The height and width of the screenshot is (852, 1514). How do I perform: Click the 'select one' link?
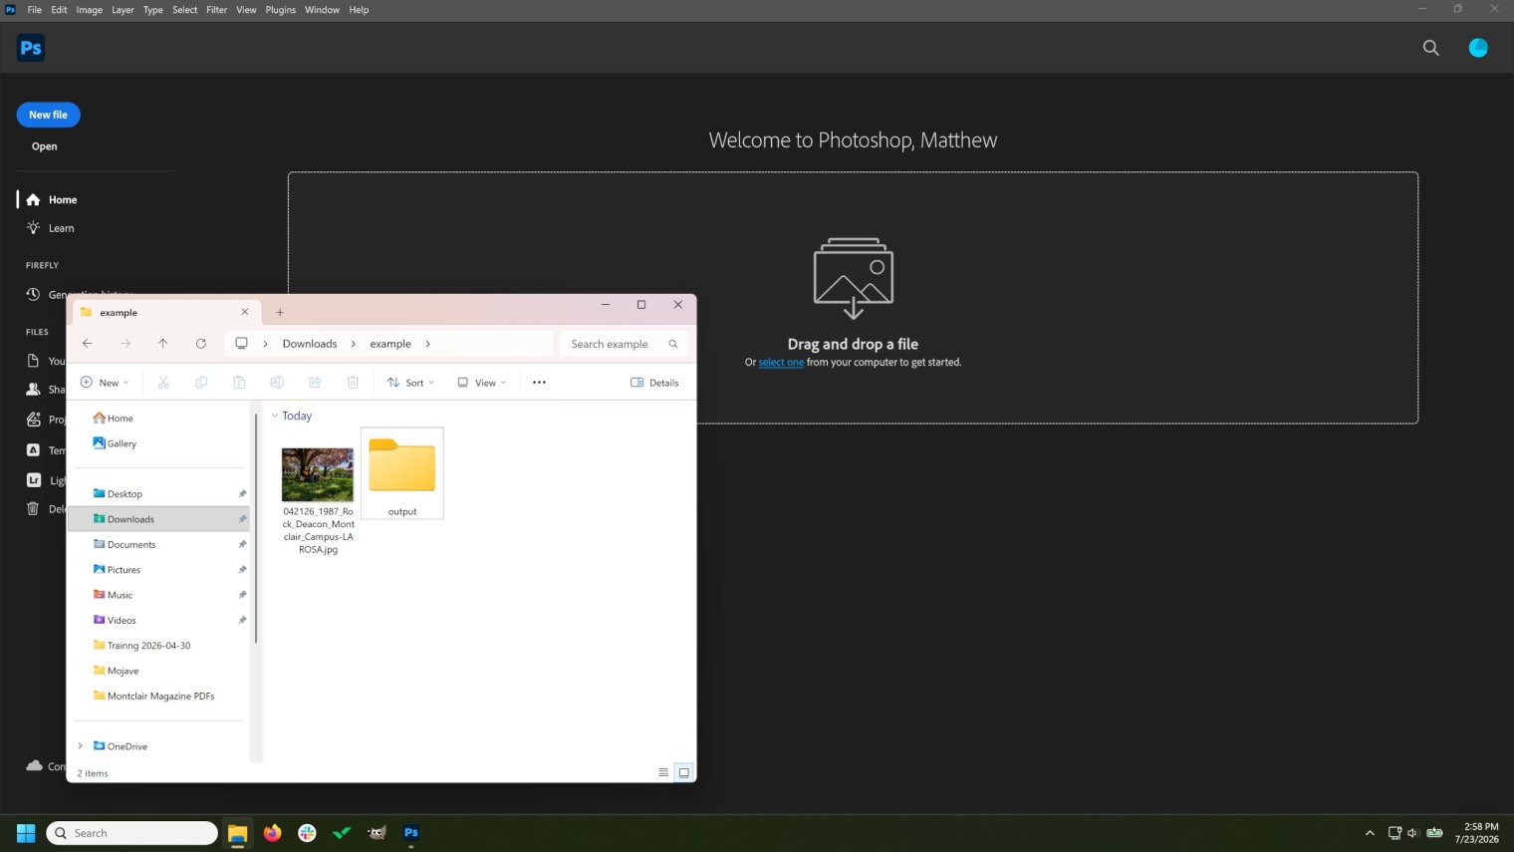pos(781,363)
